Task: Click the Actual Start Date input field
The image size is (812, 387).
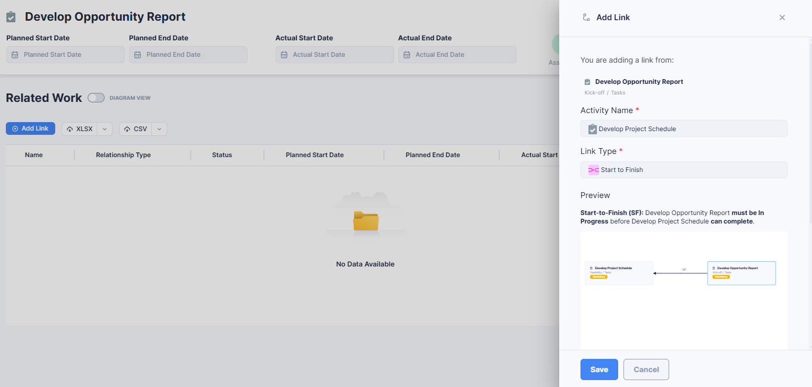Action: 335,55
